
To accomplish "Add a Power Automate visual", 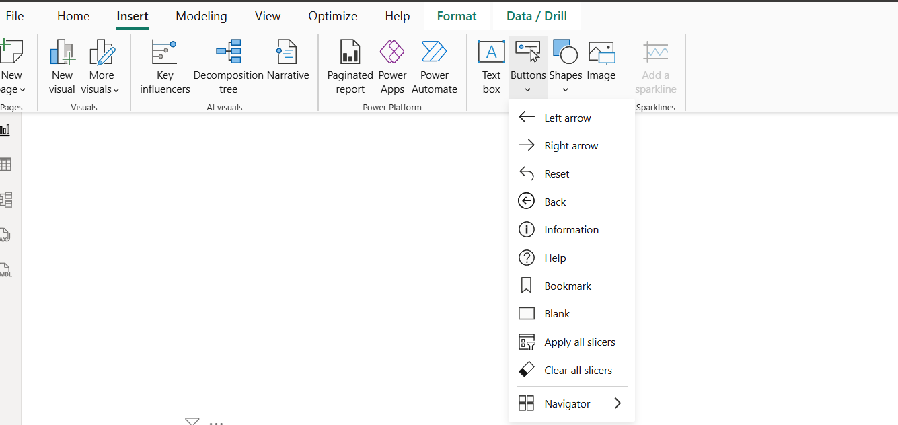I will coord(434,67).
